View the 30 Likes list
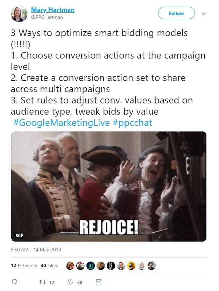The width and height of the screenshot is (219, 291). point(49,265)
